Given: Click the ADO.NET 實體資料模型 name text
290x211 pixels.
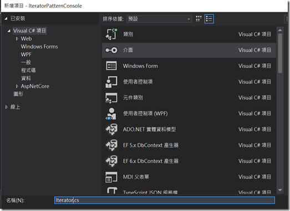Looking at the screenshot, I should tap(150, 129).
